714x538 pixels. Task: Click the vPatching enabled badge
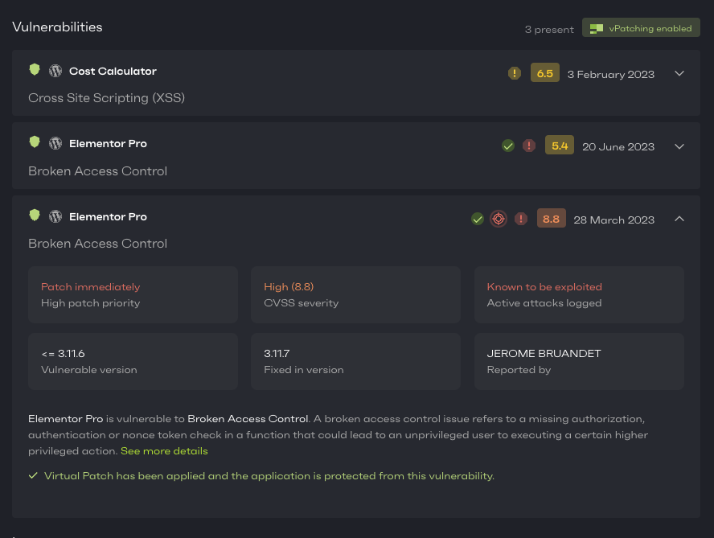pyautogui.click(x=641, y=28)
